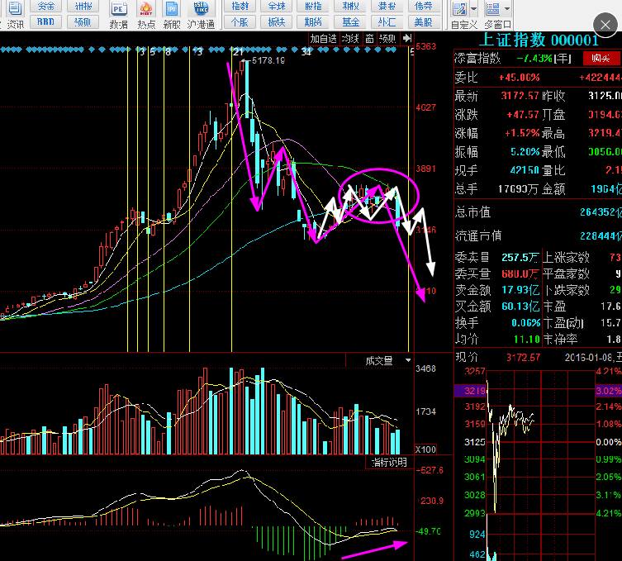Click the panel collapse arrow beside 领航
Viewport: 622px width, 561px height.
click(x=405, y=38)
